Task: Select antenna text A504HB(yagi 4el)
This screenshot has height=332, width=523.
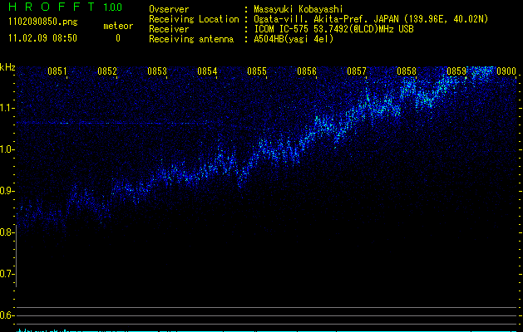Action: click(x=294, y=39)
